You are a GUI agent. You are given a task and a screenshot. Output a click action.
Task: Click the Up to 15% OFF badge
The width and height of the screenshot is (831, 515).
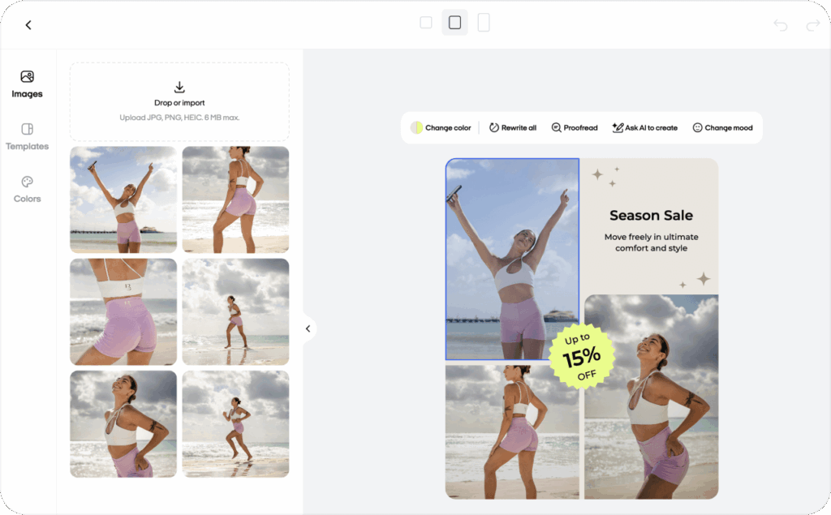coord(583,357)
